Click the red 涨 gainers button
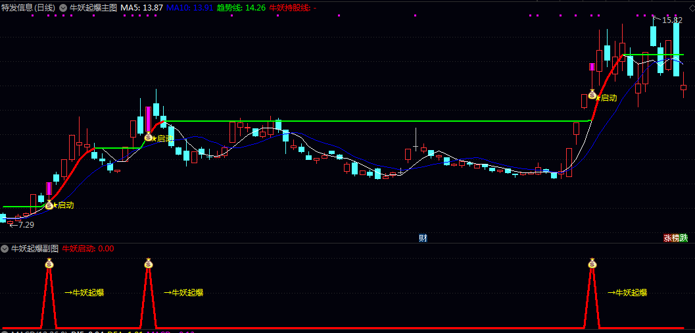This screenshot has height=333, width=695. coord(667,238)
